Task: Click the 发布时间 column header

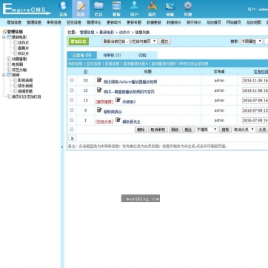Action: [261, 72]
